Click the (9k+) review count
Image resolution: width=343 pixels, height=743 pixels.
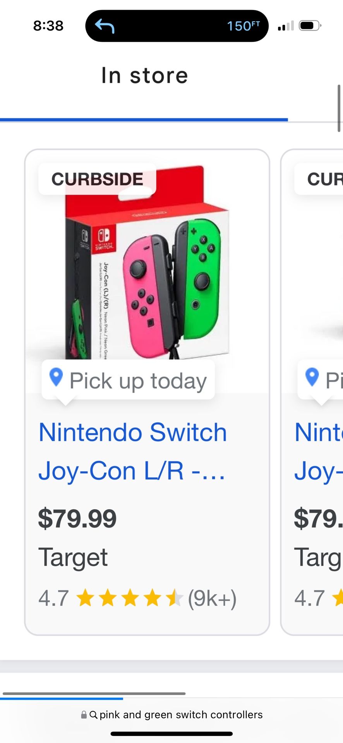[212, 598]
